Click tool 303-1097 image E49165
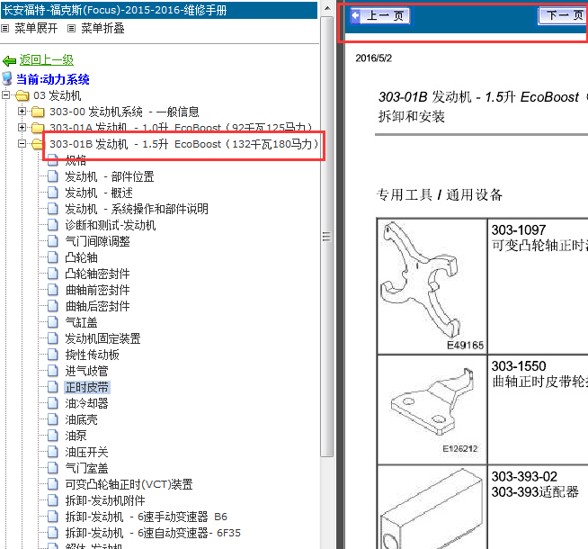588x549 pixels. [432, 286]
